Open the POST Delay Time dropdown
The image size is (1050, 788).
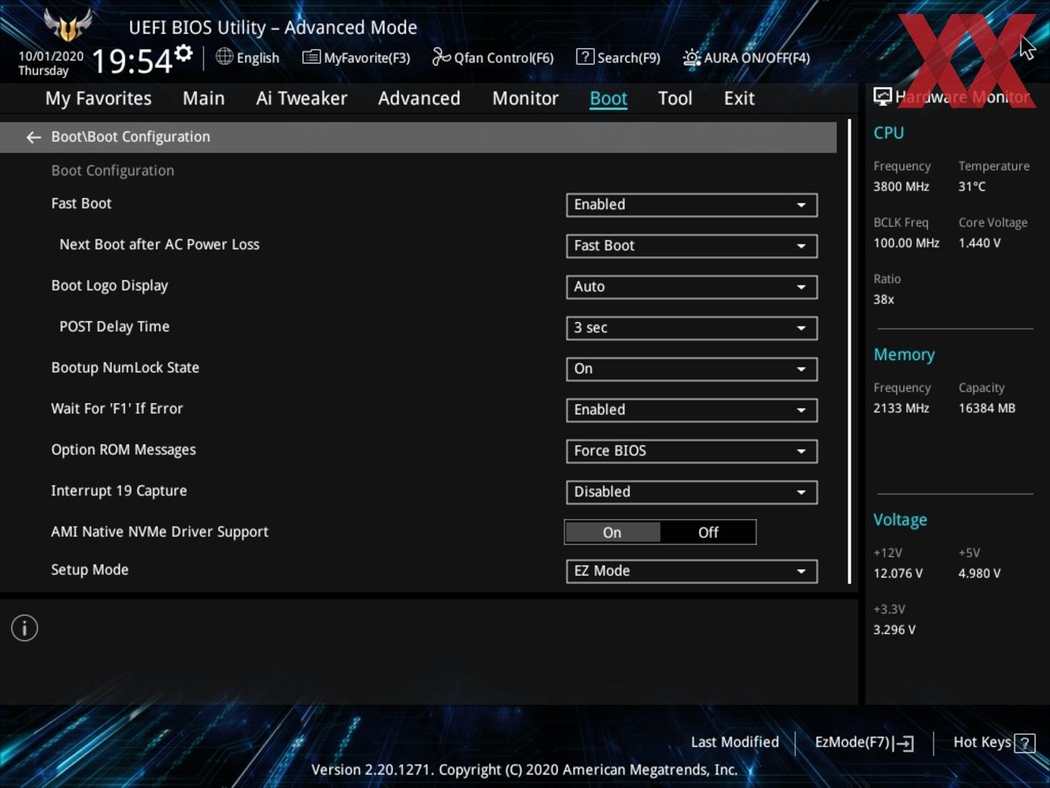692,328
